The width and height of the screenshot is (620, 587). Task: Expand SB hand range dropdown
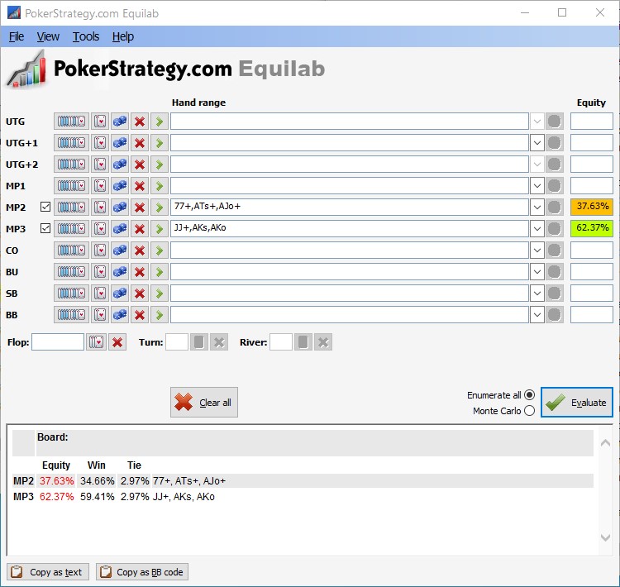click(537, 293)
